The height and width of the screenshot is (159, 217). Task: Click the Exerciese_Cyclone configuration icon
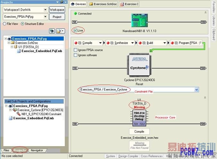pyautogui.click(x=14, y=110)
